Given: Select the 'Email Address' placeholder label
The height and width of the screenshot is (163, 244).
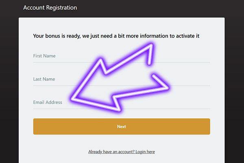Looking at the screenshot, I should (48, 102).
